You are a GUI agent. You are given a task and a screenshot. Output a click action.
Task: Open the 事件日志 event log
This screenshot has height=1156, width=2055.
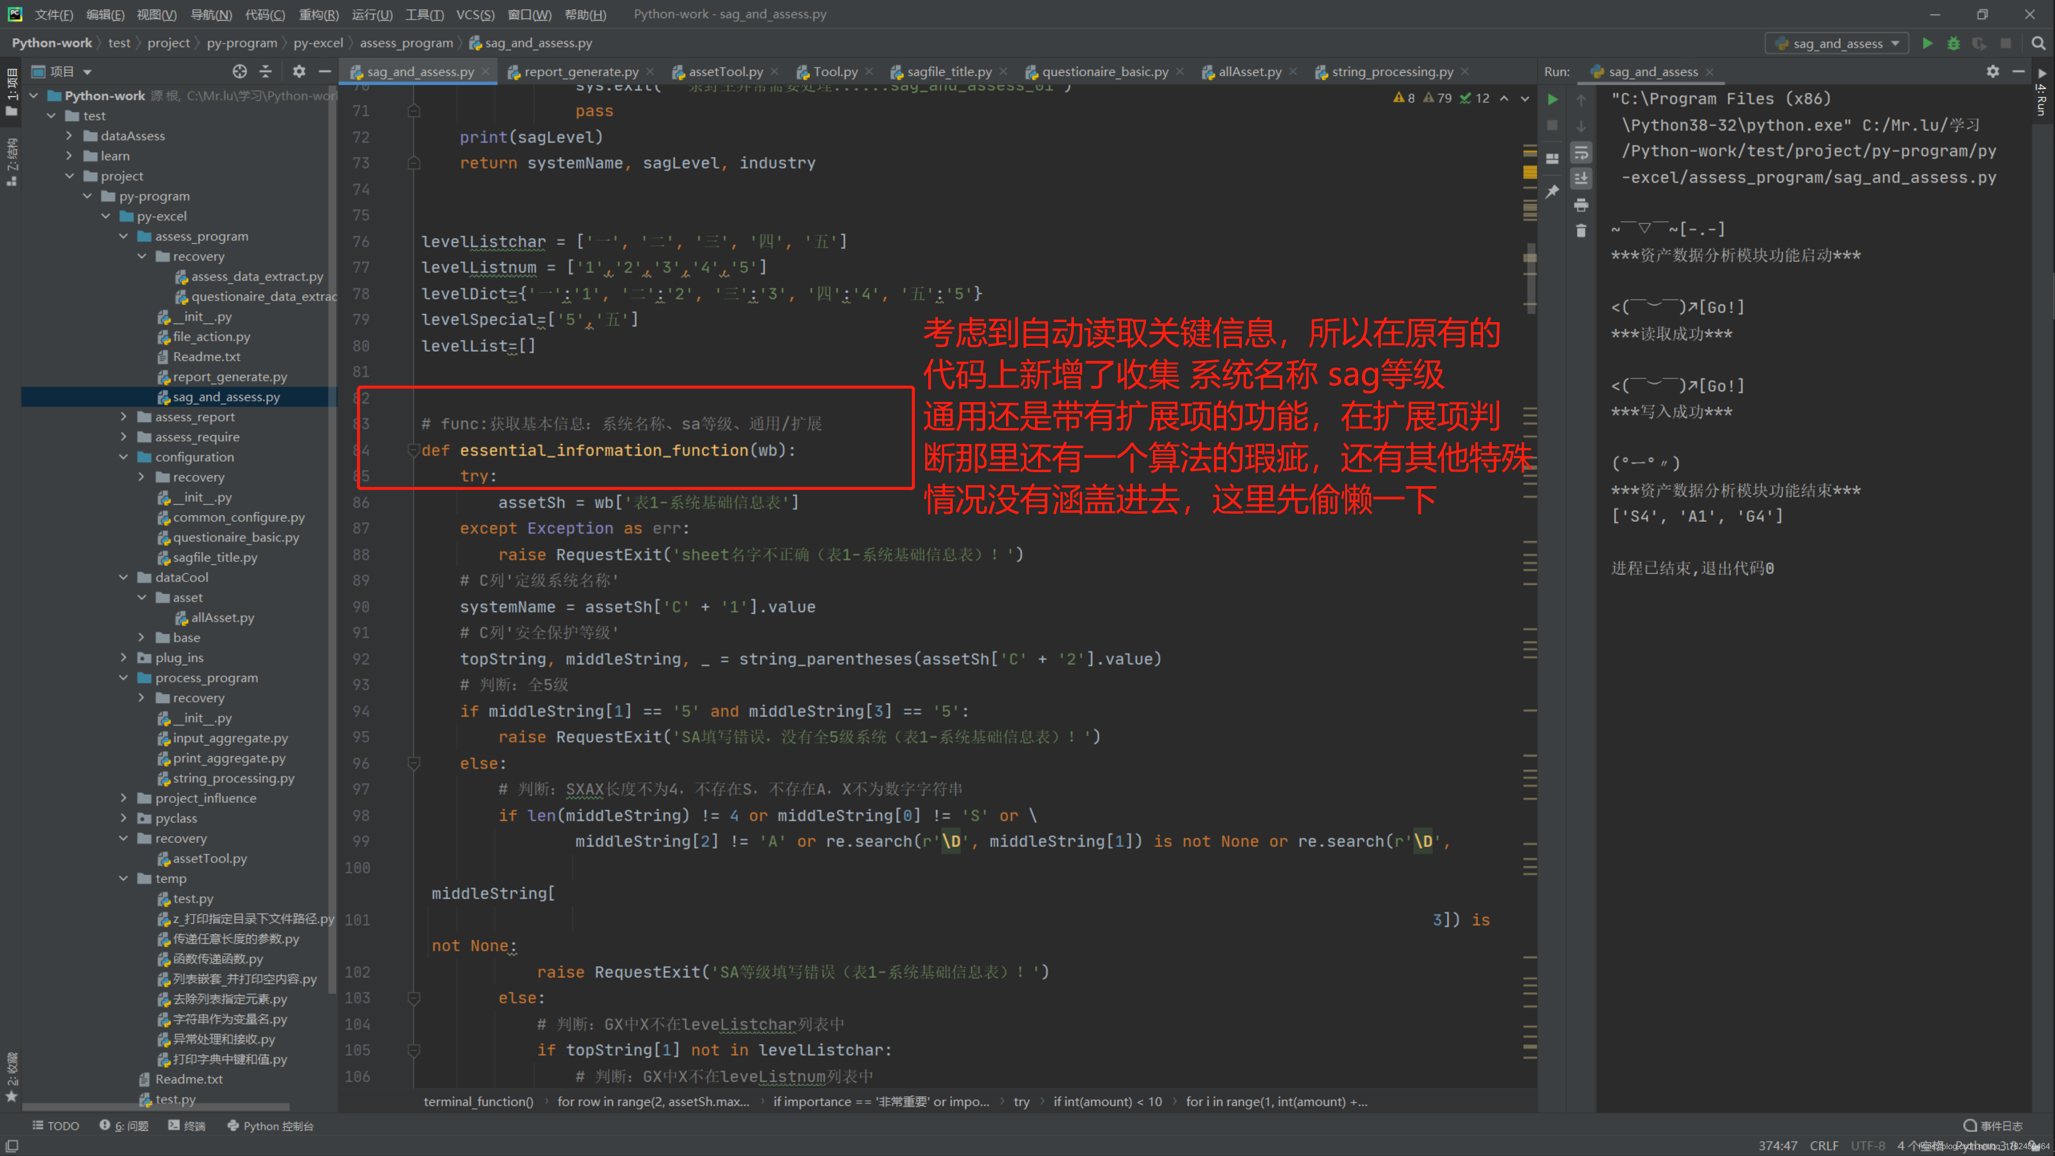point(1993,1126)
